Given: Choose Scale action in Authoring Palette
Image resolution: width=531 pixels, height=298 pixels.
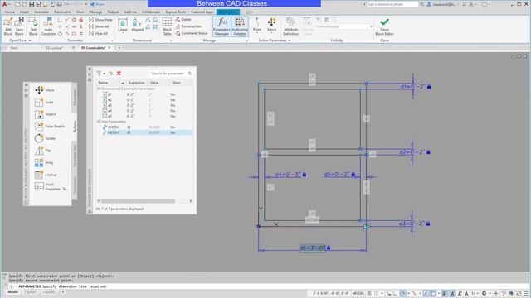Looking at the screenshot, I should pyautogui.click(x=44, y=102).
